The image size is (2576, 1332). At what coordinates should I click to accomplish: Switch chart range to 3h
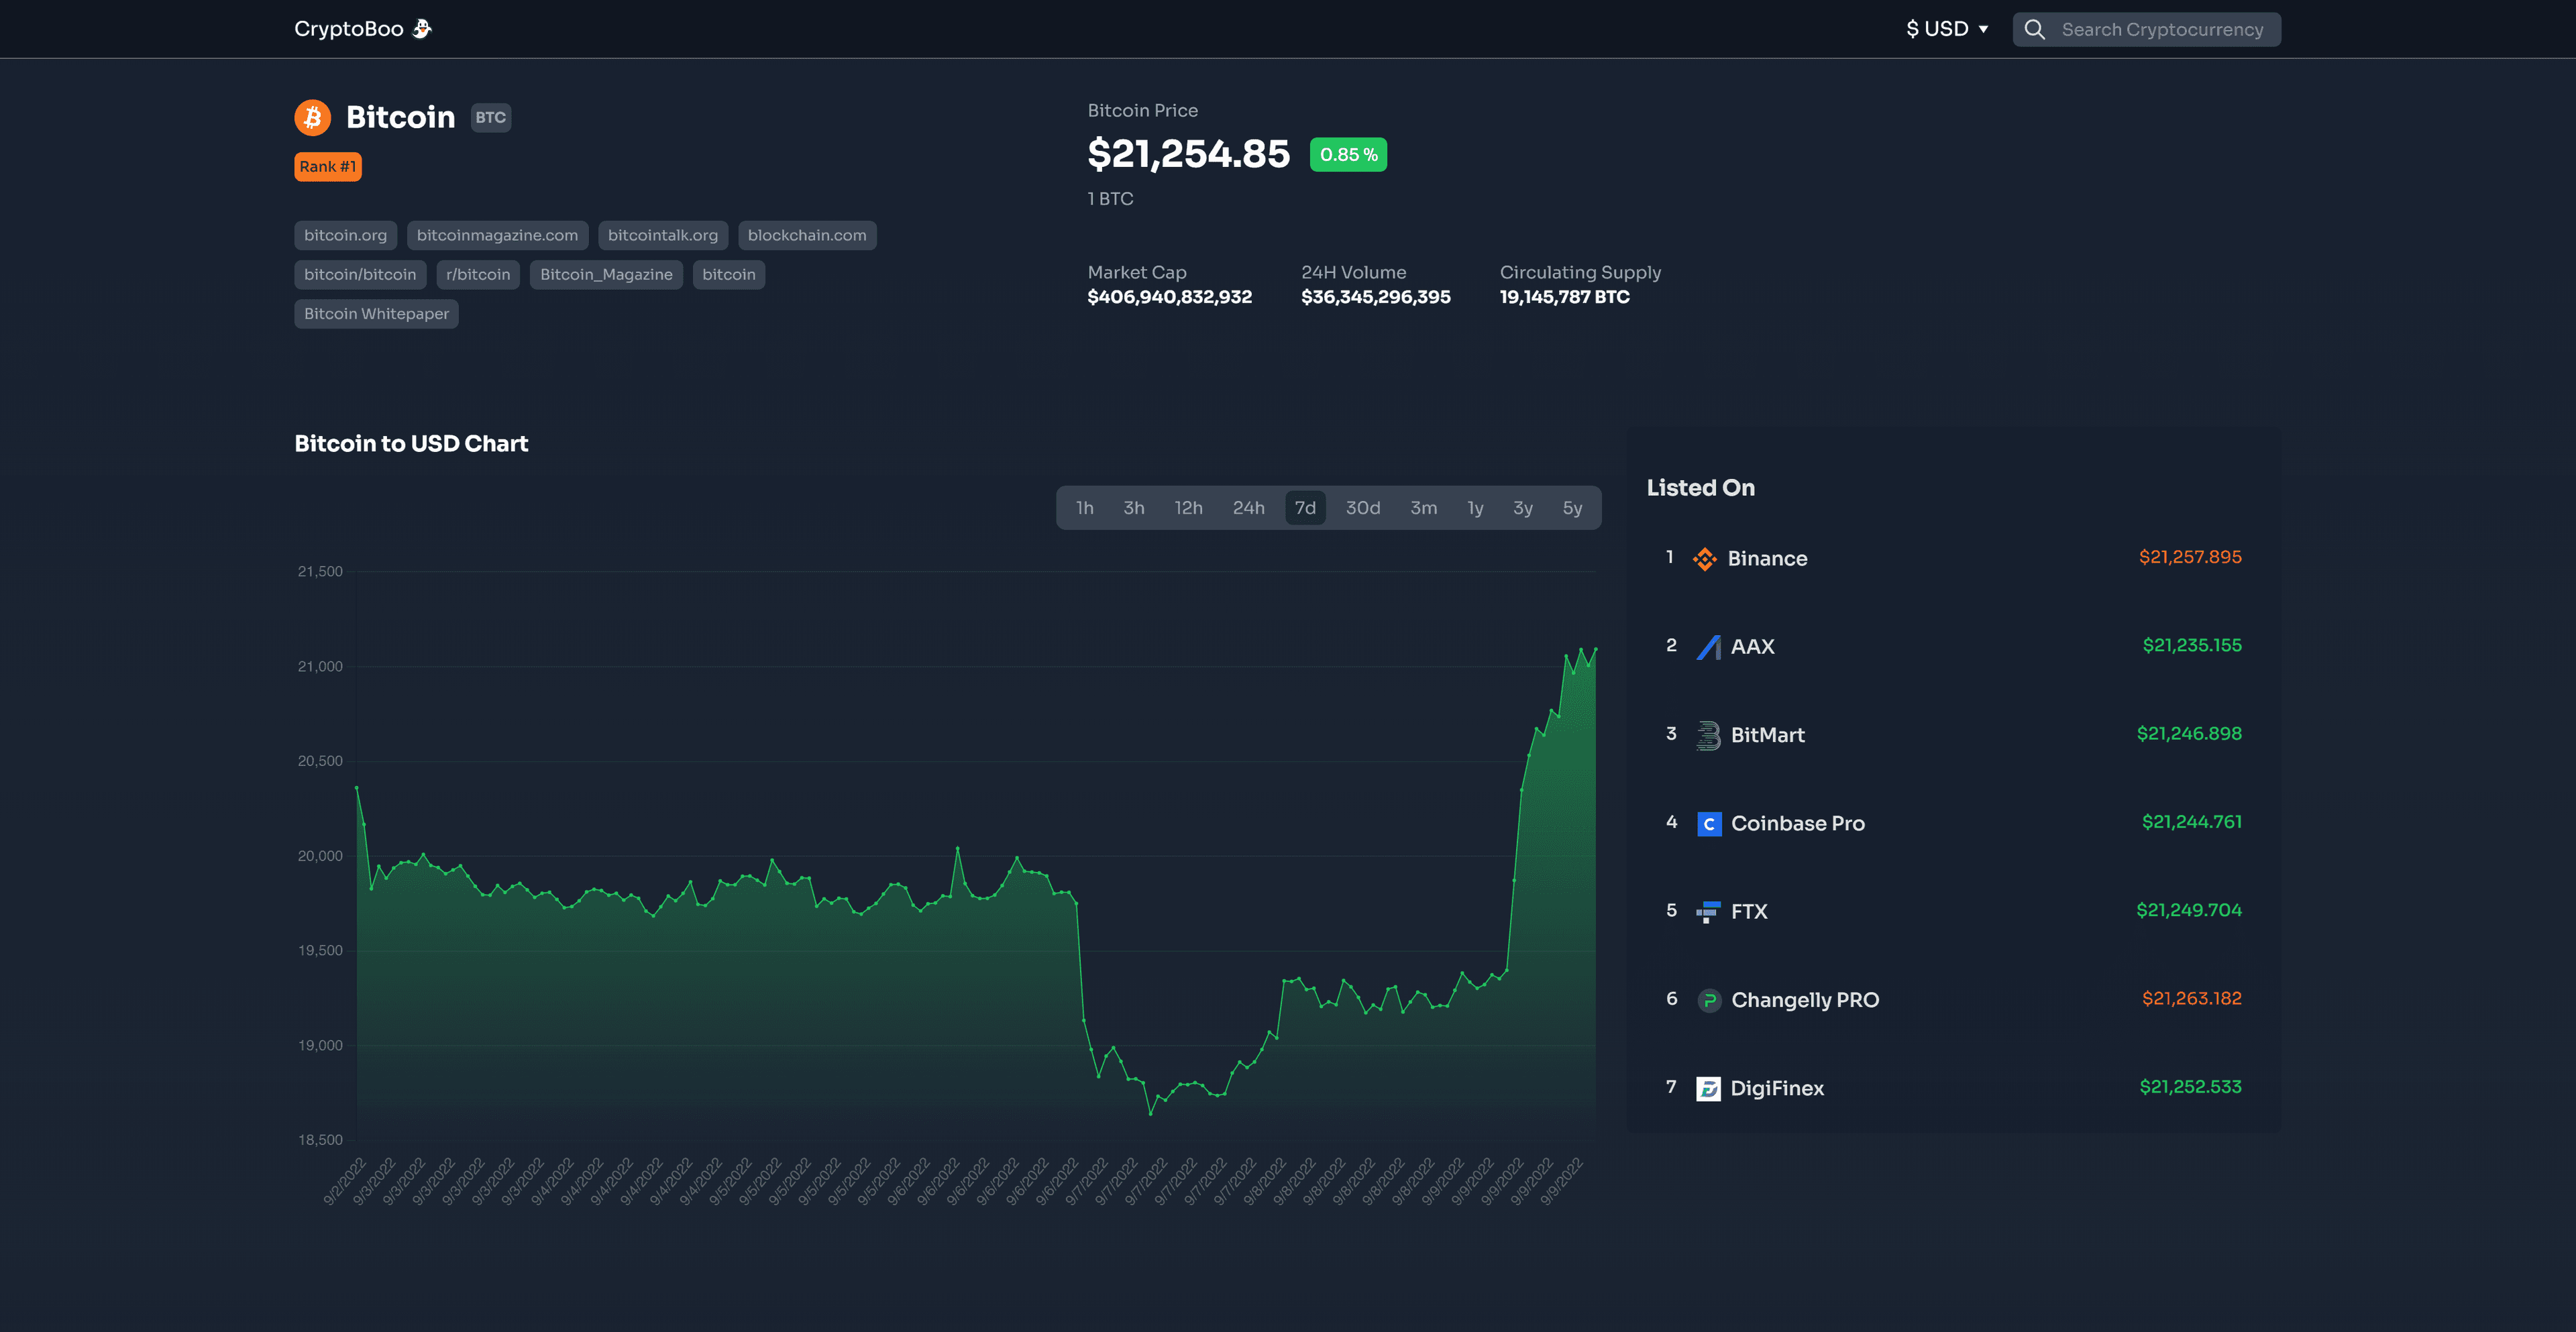pyautogui.click(x=1133, y=508)
